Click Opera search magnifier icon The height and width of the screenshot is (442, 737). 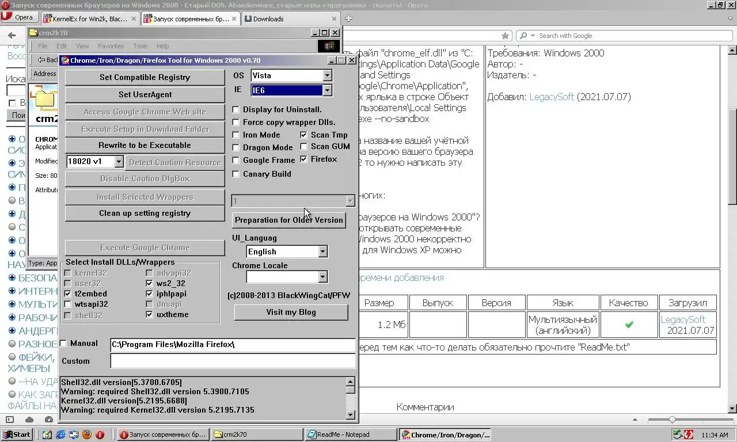click(x=523, y=36)
